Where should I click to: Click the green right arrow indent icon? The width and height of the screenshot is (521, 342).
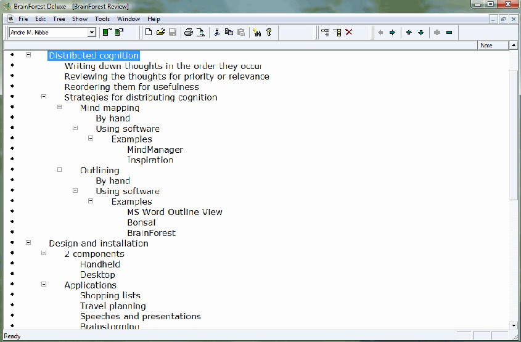coord(392,32)
